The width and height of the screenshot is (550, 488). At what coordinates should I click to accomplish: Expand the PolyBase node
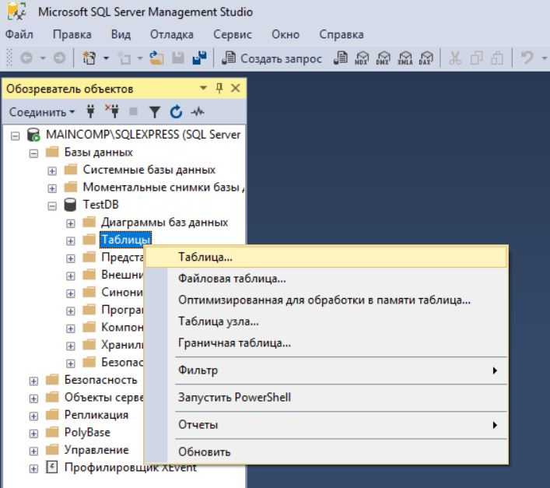(x=33, y=433)
